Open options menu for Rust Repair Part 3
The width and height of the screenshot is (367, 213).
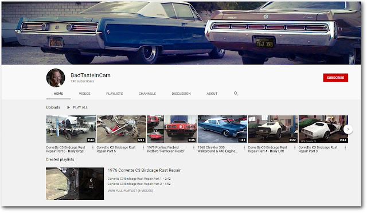coord(345,147)
